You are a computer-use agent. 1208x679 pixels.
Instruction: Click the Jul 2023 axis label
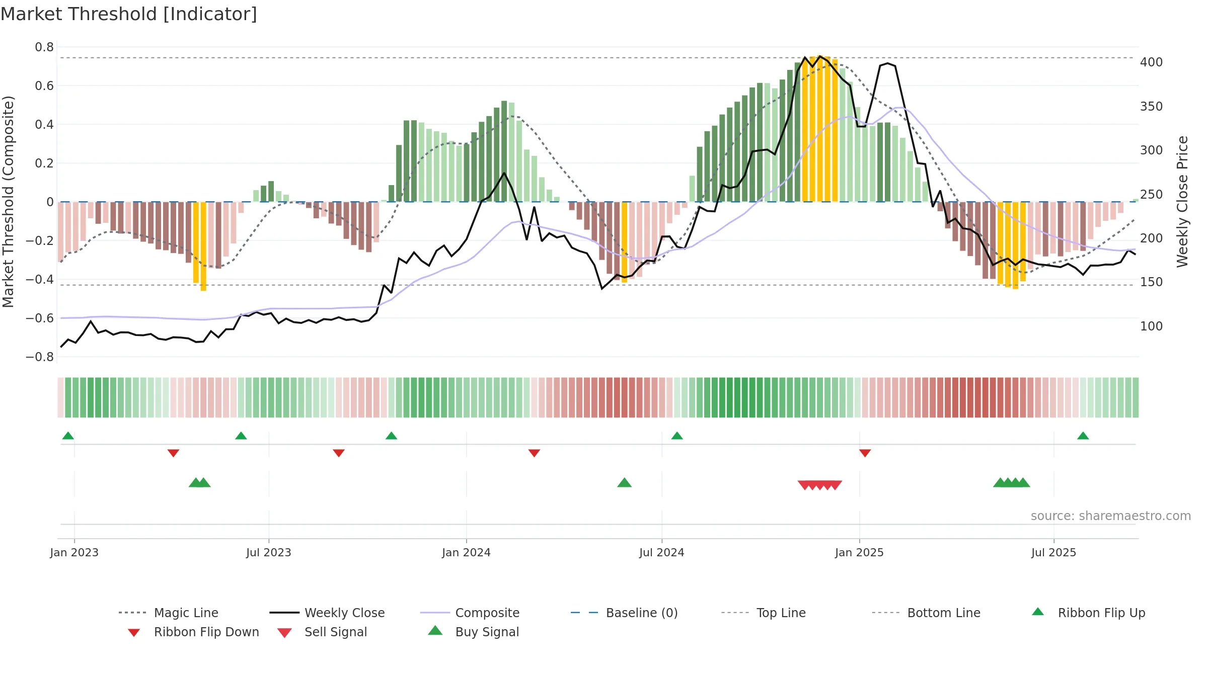coord(269,552)
